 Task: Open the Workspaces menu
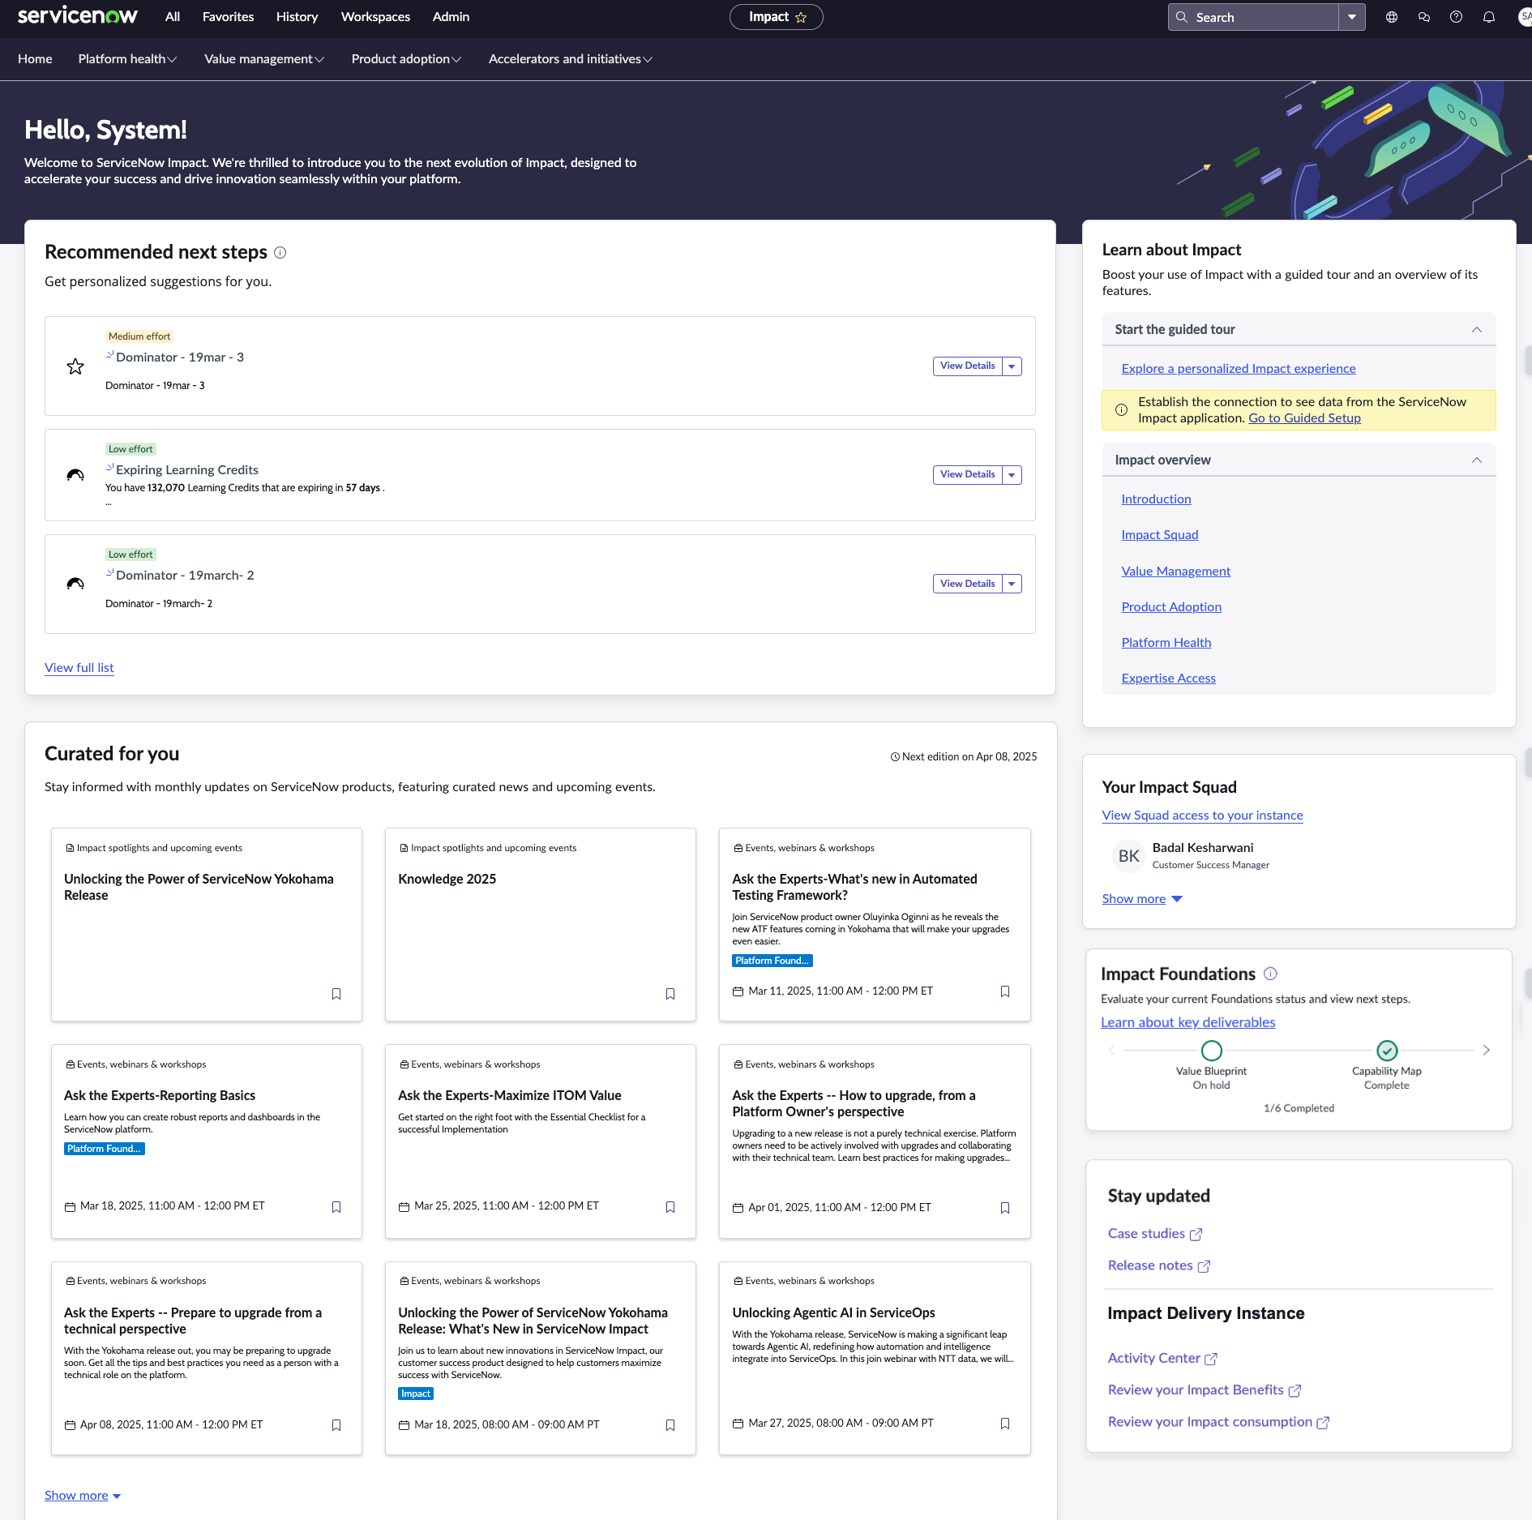point(375,17)
